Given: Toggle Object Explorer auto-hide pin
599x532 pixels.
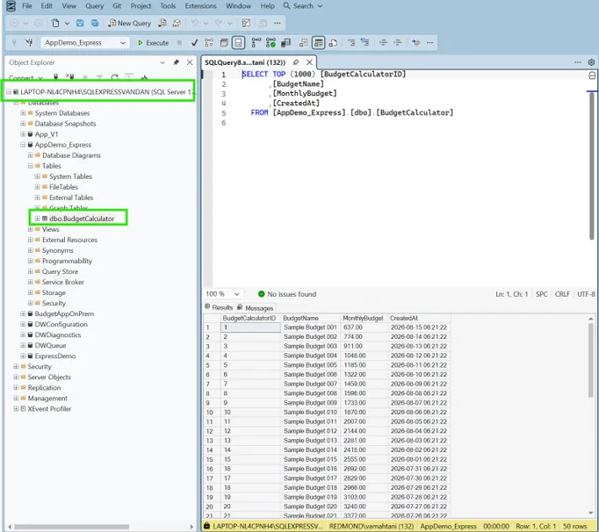Looking at the screenshot, I should (176, 62).
